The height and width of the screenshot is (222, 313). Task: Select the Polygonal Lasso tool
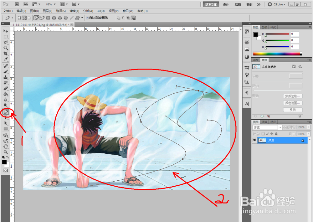tap(6, 42)
